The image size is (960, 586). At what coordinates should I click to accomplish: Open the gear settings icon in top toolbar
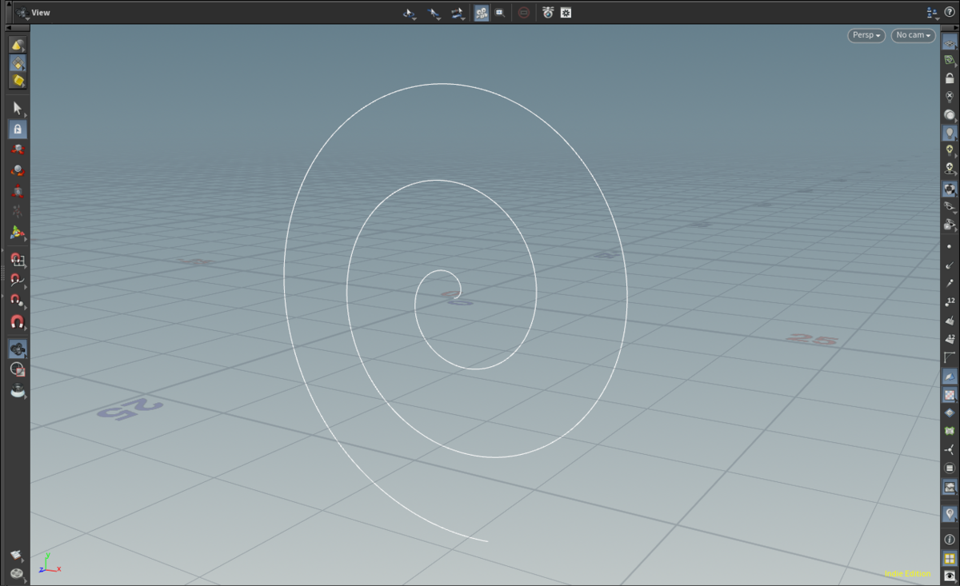click(566, 13)
